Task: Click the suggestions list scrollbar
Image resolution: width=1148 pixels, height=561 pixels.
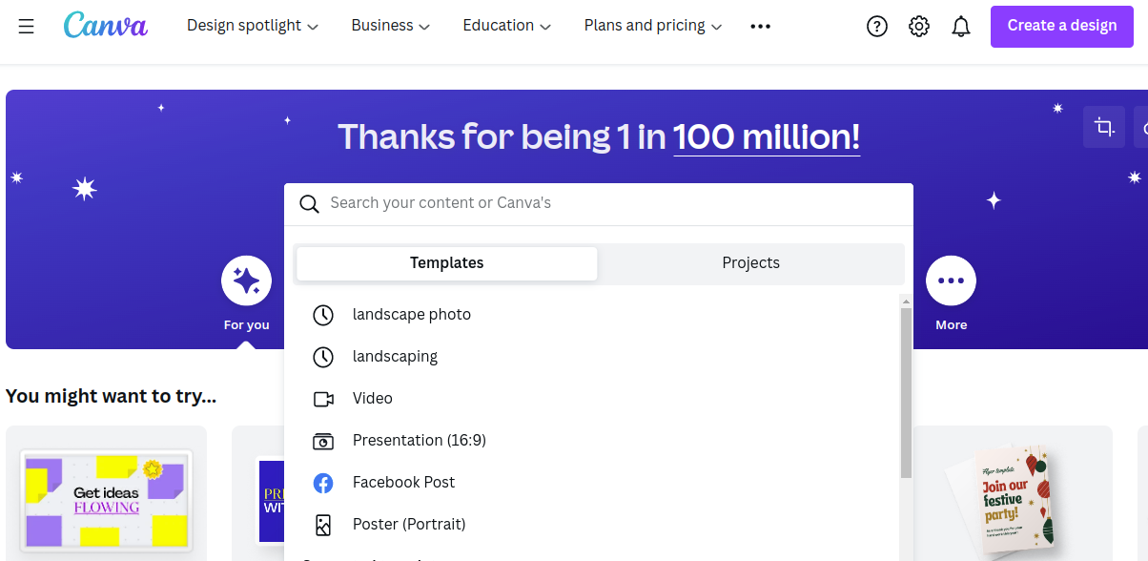Action: click(906, 391)
